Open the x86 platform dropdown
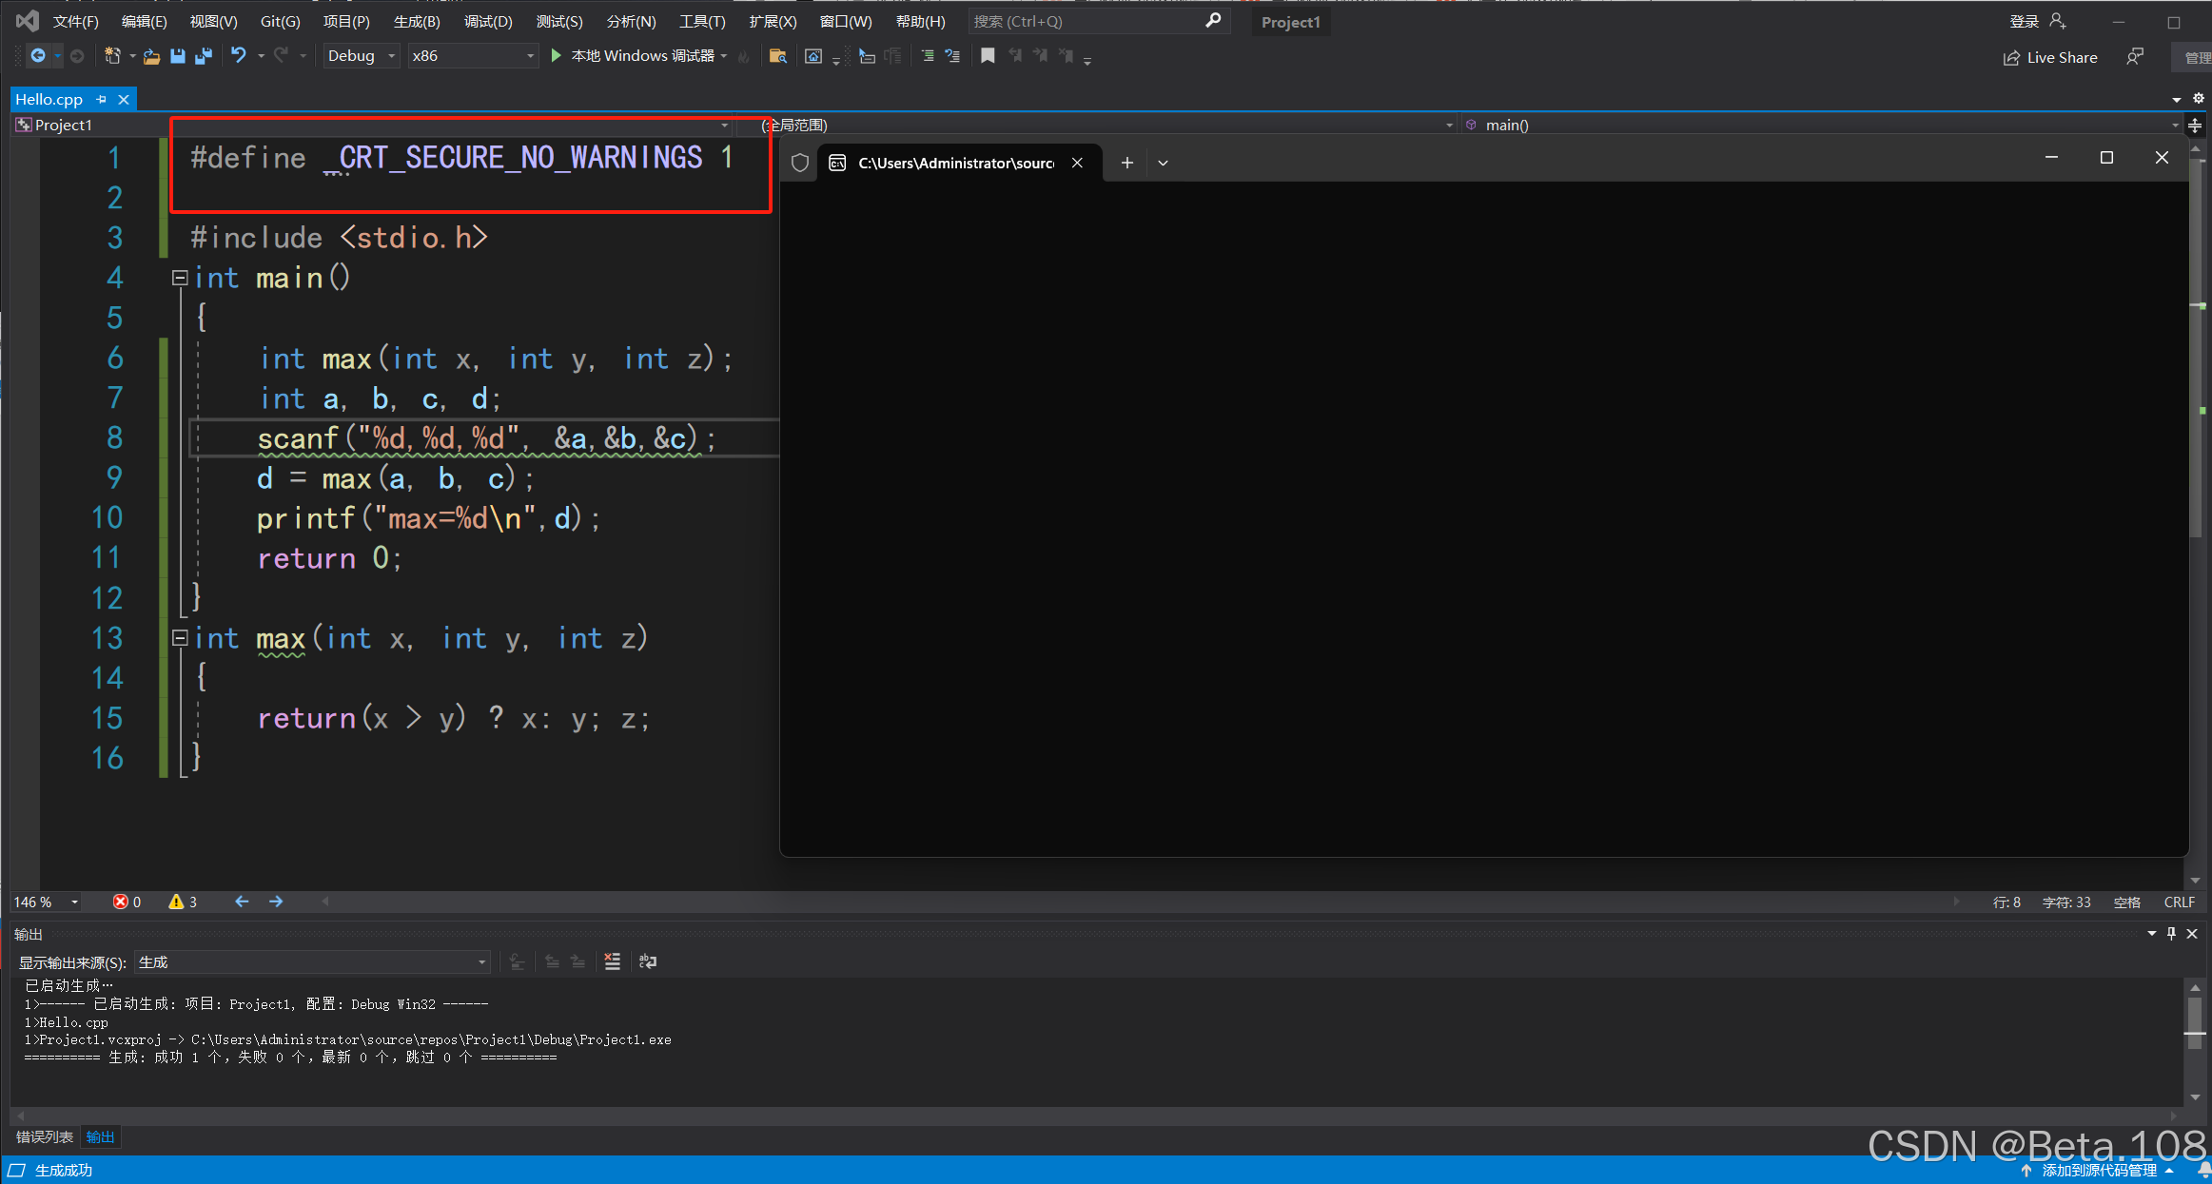Image resolution: width=2212 pixels, height=1184 pixels. point(530,56)
